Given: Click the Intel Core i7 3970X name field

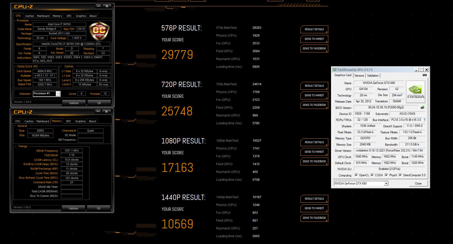Looking at the screenshot, I should 59,24.
